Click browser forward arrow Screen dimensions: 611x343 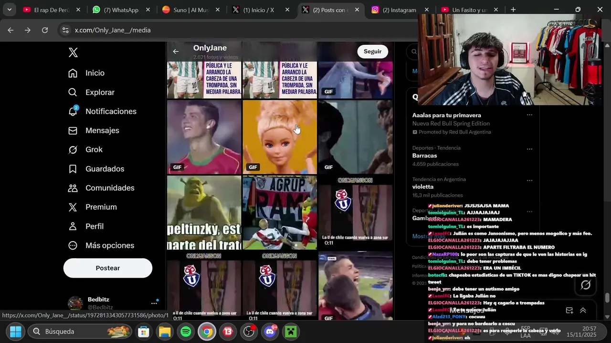click(x=28, y=30)
